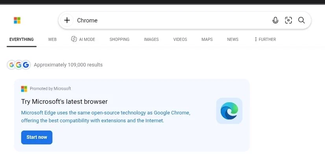Screen dimensions: 325x162
Task: Select the Everything tab
Action: pyautogui.click(x=22, y=39)
